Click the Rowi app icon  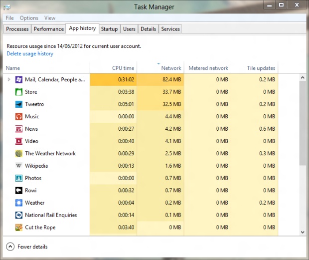coord(19,190)
